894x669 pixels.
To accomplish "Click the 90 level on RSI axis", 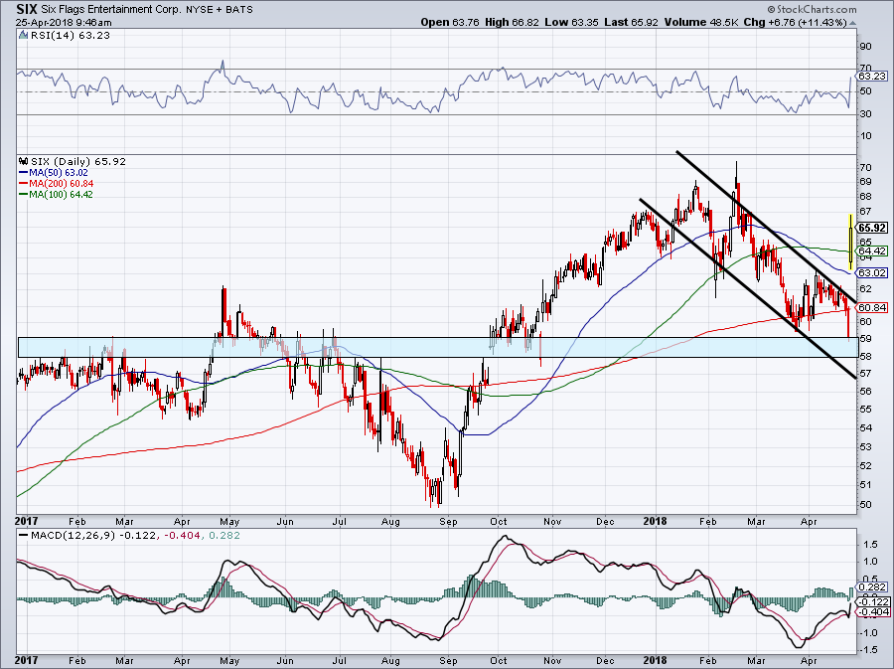I will (865, 46).
